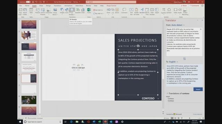
Task: Click the 3D Models icon
Action: point(72,10)
